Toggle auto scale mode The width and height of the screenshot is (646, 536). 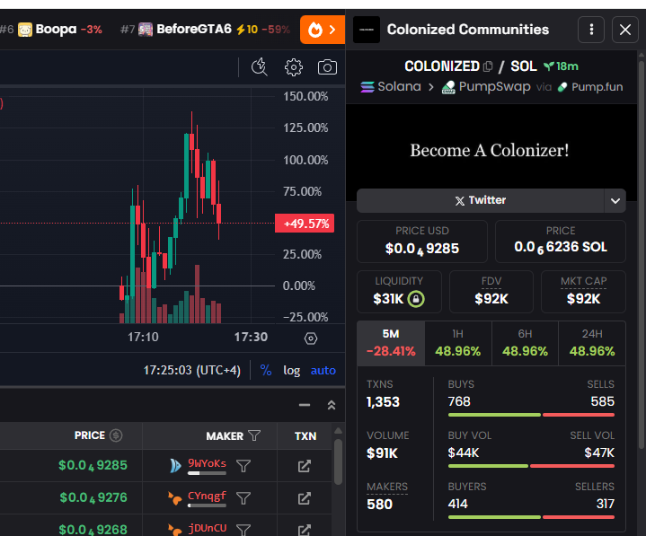(x=323, y=370)
